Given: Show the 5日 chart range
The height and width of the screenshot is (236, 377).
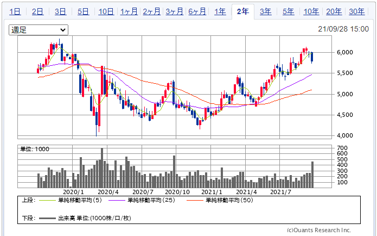Looking at the screenshot, I should (x=84, y=11).
